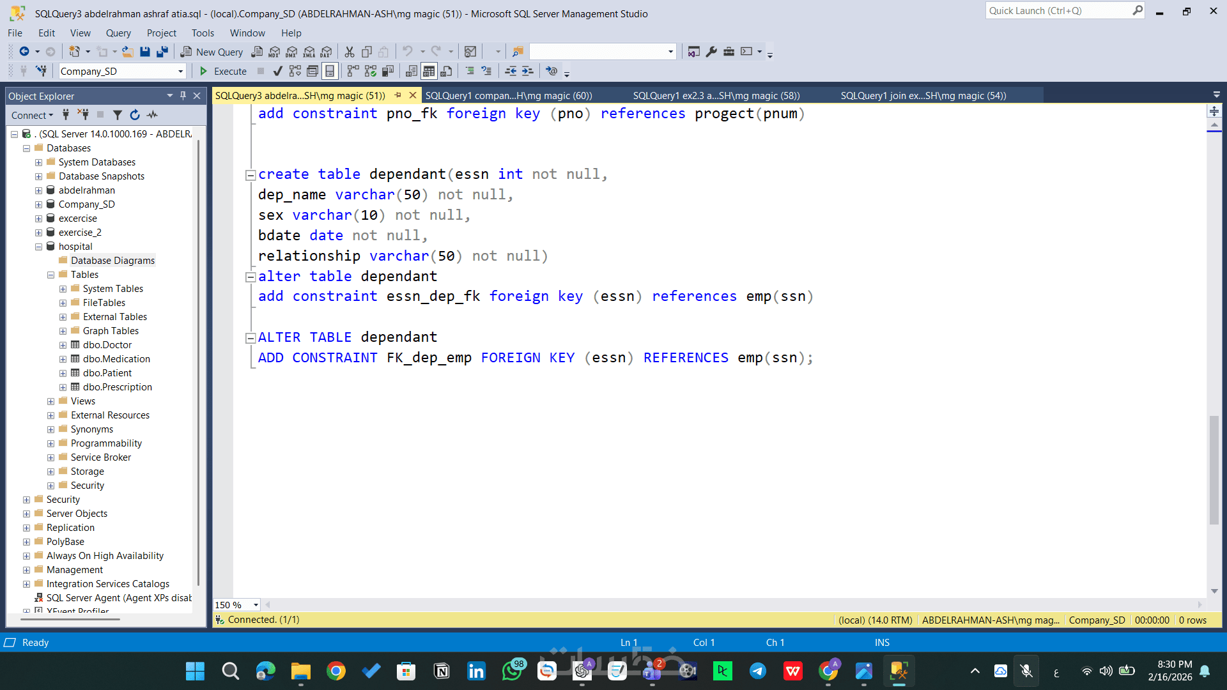Click Activity Monitor icon in Object Explorer
Image resolution: width=1227 pixels, height=690 pixels.
(x=152, y=115)
